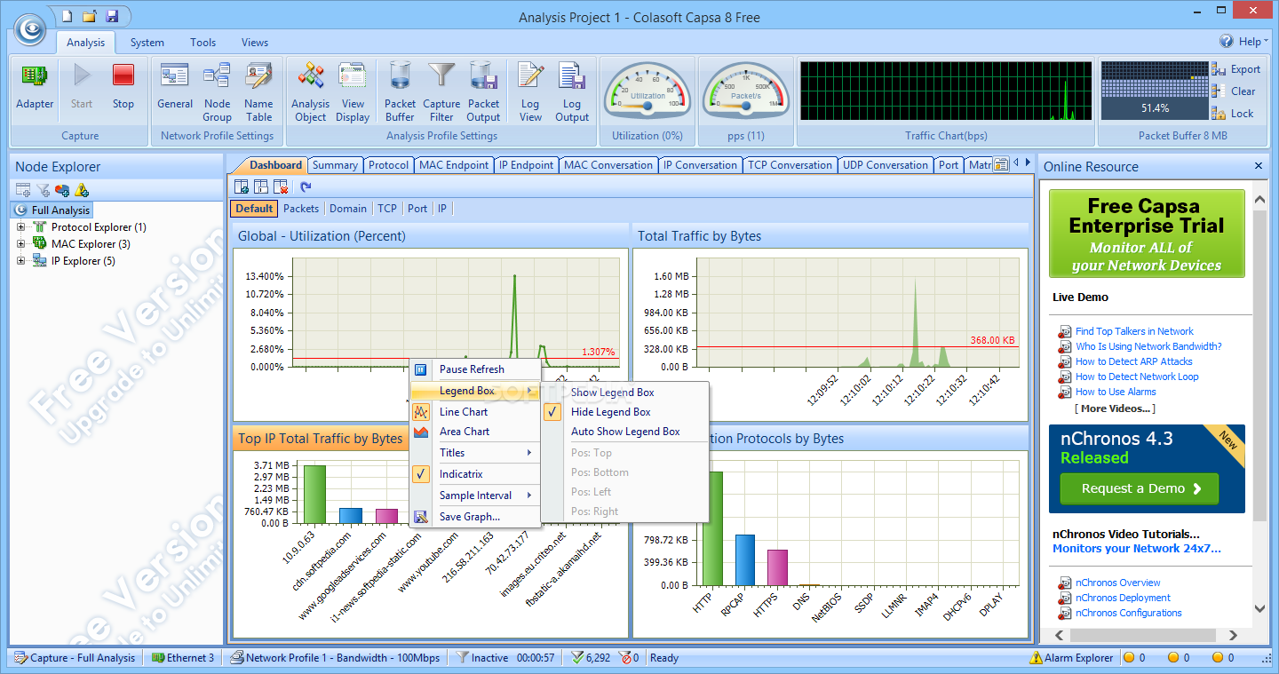Image resolution: width=1279 pixels, height=674 pixels.
Task: Select Full Analysis tree root
Action: point(52,210)
